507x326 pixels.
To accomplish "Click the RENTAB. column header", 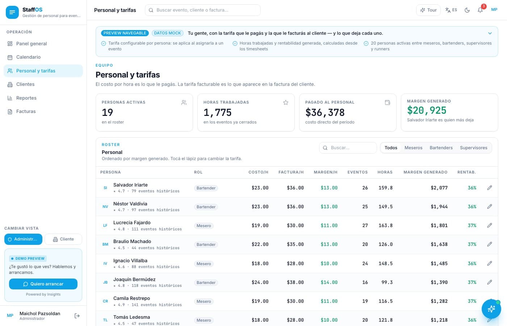I will 467,172.
